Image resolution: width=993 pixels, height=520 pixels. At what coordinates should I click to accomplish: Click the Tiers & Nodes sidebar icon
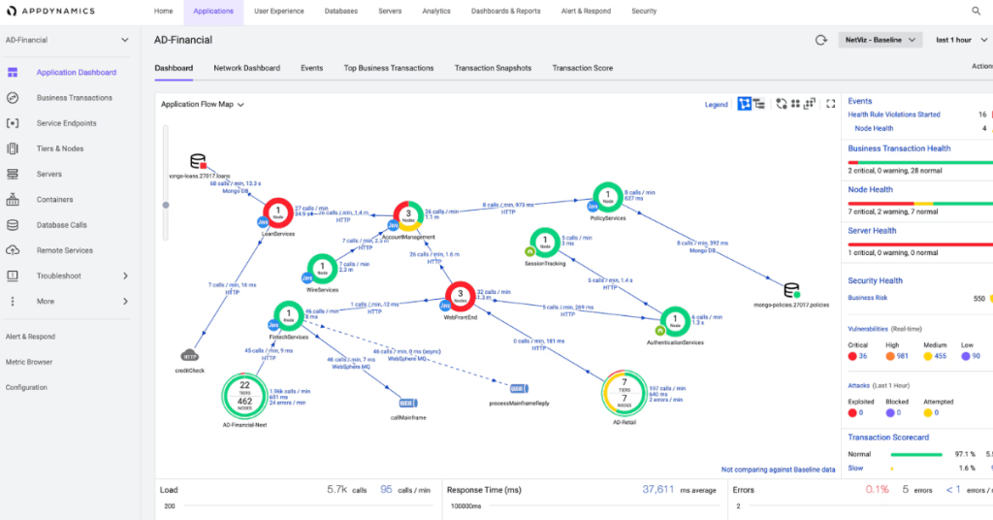(13, 148)
